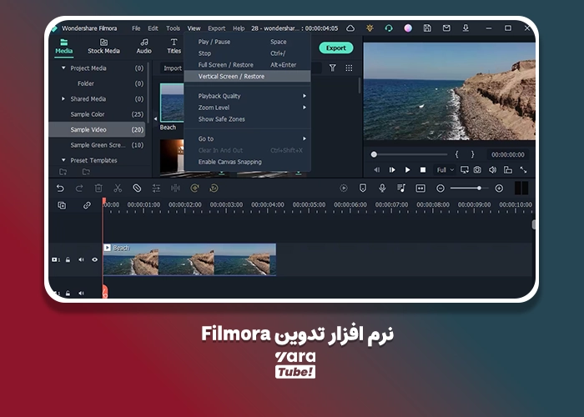Open the audio mixer icon
The width and height of the screenshot is (584, 417).
401,188
